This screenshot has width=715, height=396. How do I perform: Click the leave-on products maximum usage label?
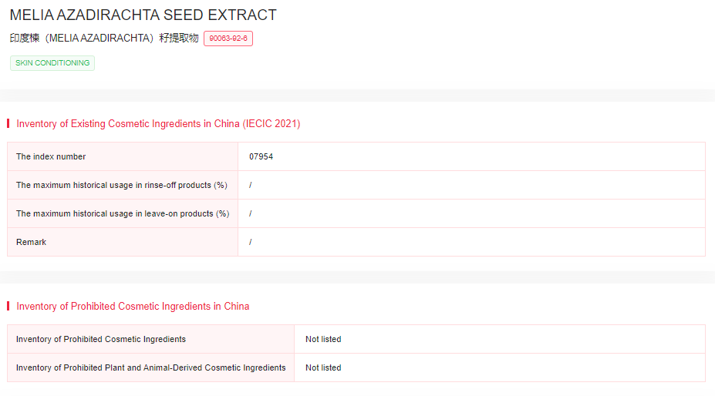(x=123, y=214)
